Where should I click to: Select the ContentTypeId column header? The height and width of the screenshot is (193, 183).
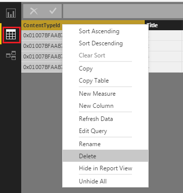pyautogui.click(x=41, y=25)
